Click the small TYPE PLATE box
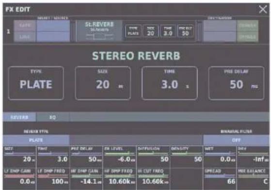Screen dimensions: 271x190 coord(133,31)
